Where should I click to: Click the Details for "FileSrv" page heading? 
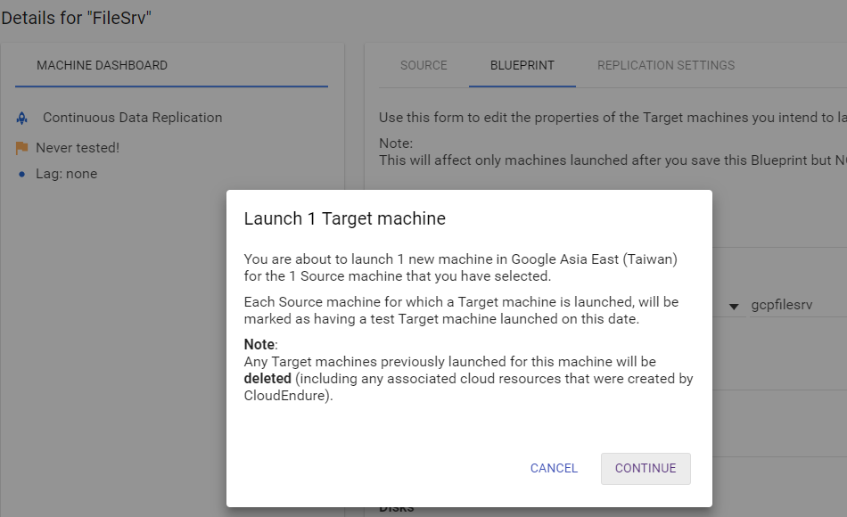click(x=76, y=18)
